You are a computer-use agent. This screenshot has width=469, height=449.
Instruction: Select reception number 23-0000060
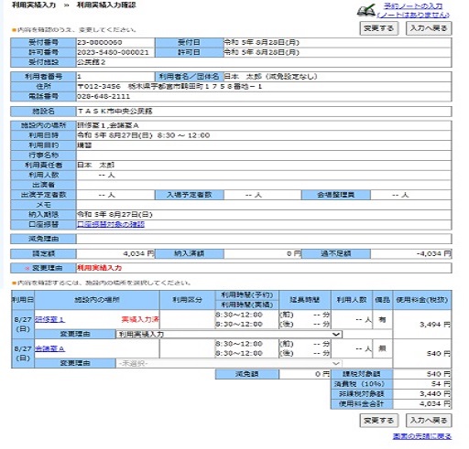tap(100, 42)
